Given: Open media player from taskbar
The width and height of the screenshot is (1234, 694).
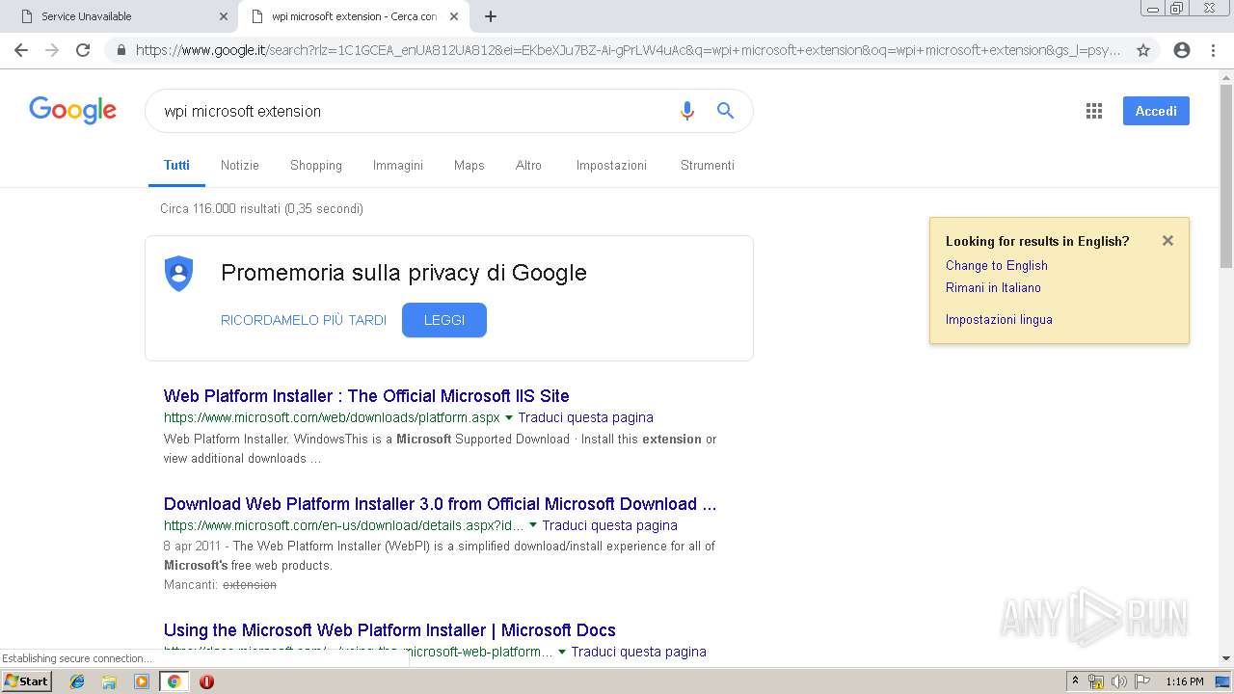Looking at the screenshot, I should click(x=142, y=681).
